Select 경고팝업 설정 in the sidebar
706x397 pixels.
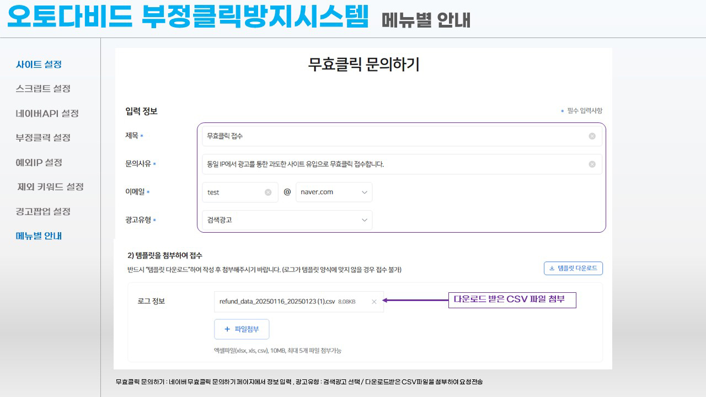[43, 212]
